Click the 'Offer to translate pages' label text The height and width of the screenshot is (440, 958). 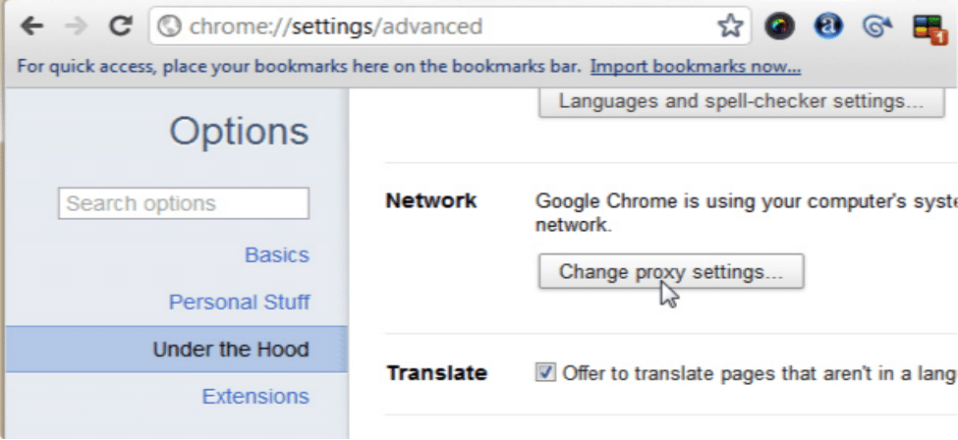pyautogui.click(x=759, y=373)
